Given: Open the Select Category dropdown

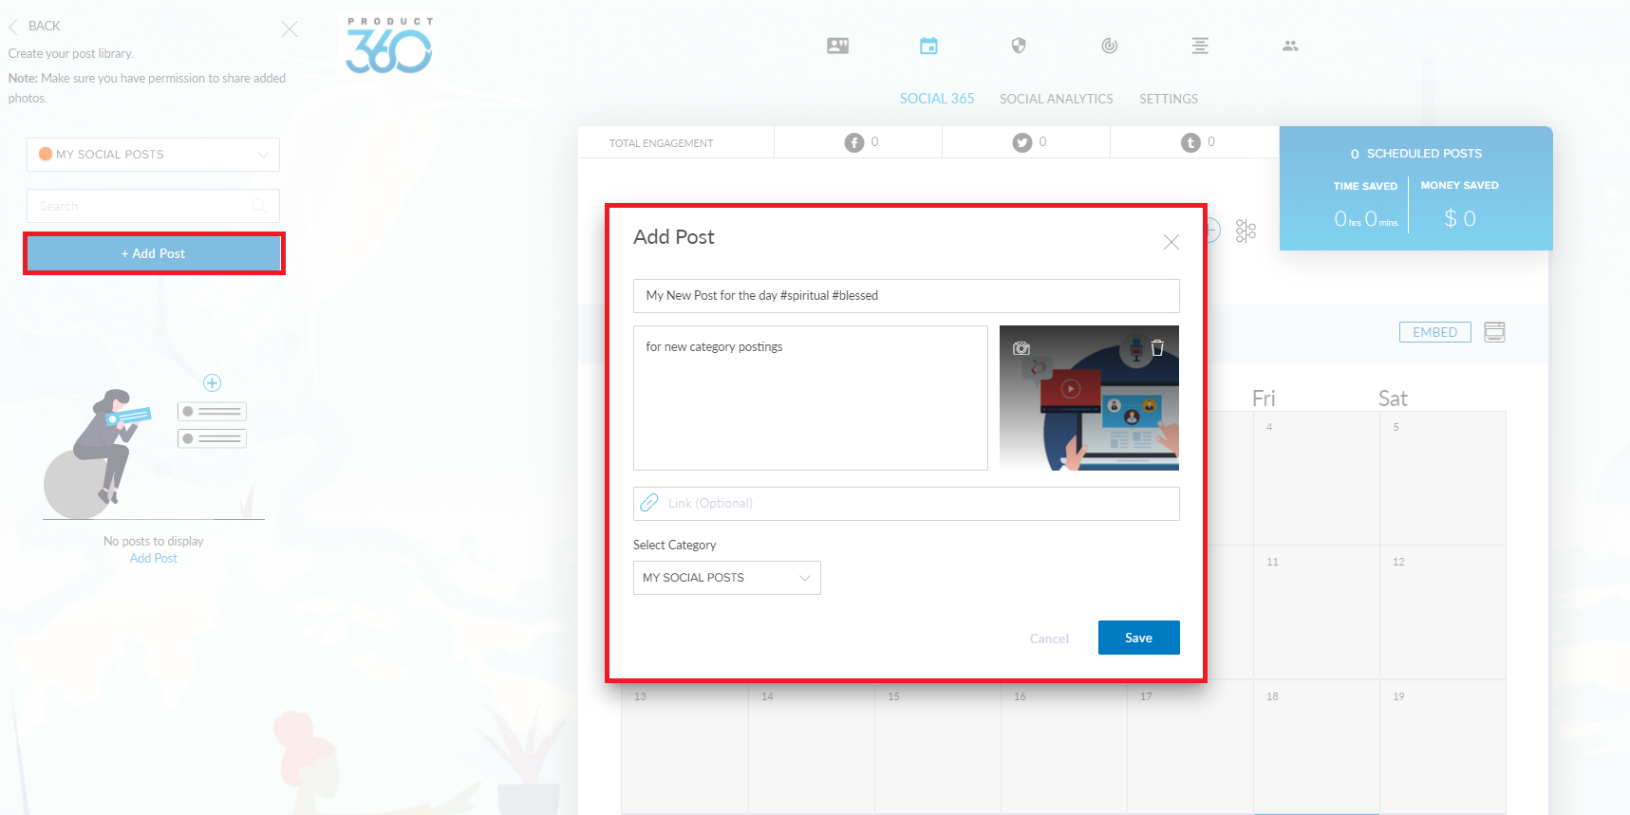Looking at the screenshot, I should click(x=726, y=578).
